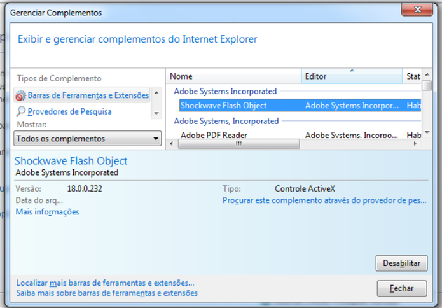Click the Adobe Systems Incorporated group header
This screenshot has height=308, width=442.
225,91
